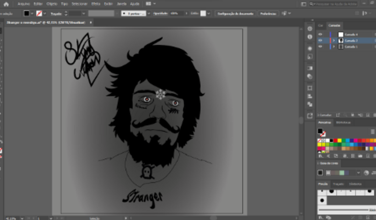Open the brush definition dropdown (3 pontos)
Viewport: 376px width, 220px height.
tap(149, 13)
